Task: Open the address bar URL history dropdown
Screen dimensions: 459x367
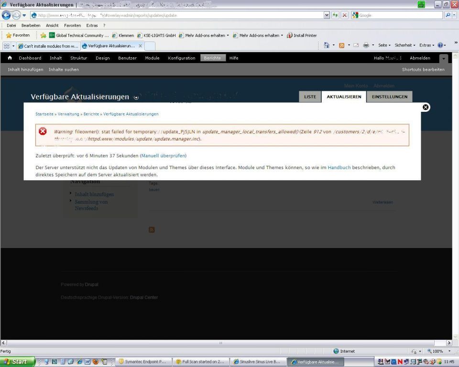Action: point(327,15)
